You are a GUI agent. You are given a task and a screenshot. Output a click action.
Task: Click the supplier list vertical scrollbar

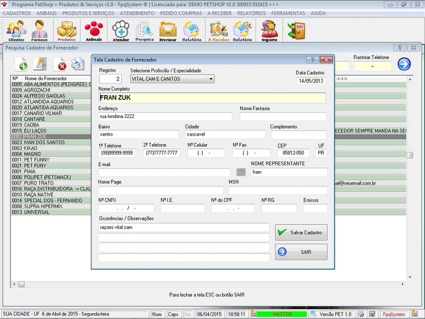(410, 155)
